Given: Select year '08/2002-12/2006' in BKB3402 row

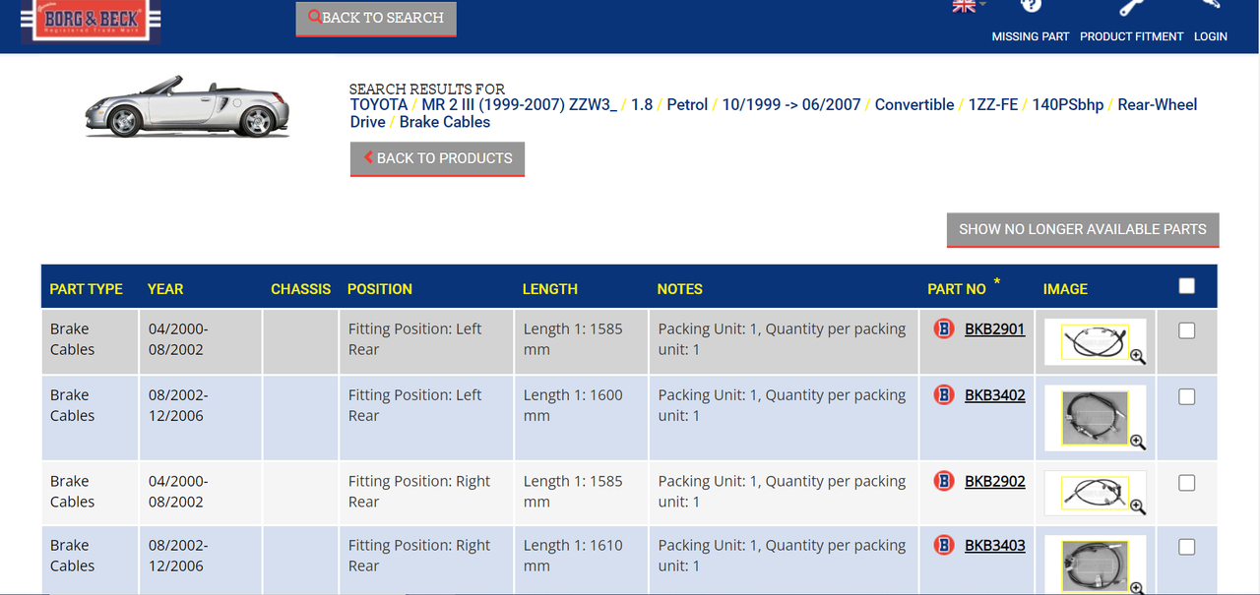Looking at the screenshot, I should click(x=178, y=405).
